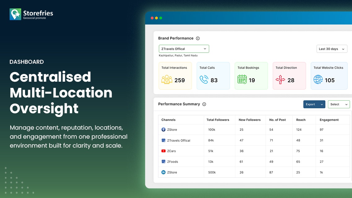Click the Performance Summary info icon
This screenshot has width=352, height=198.
(x=204, y=104)
